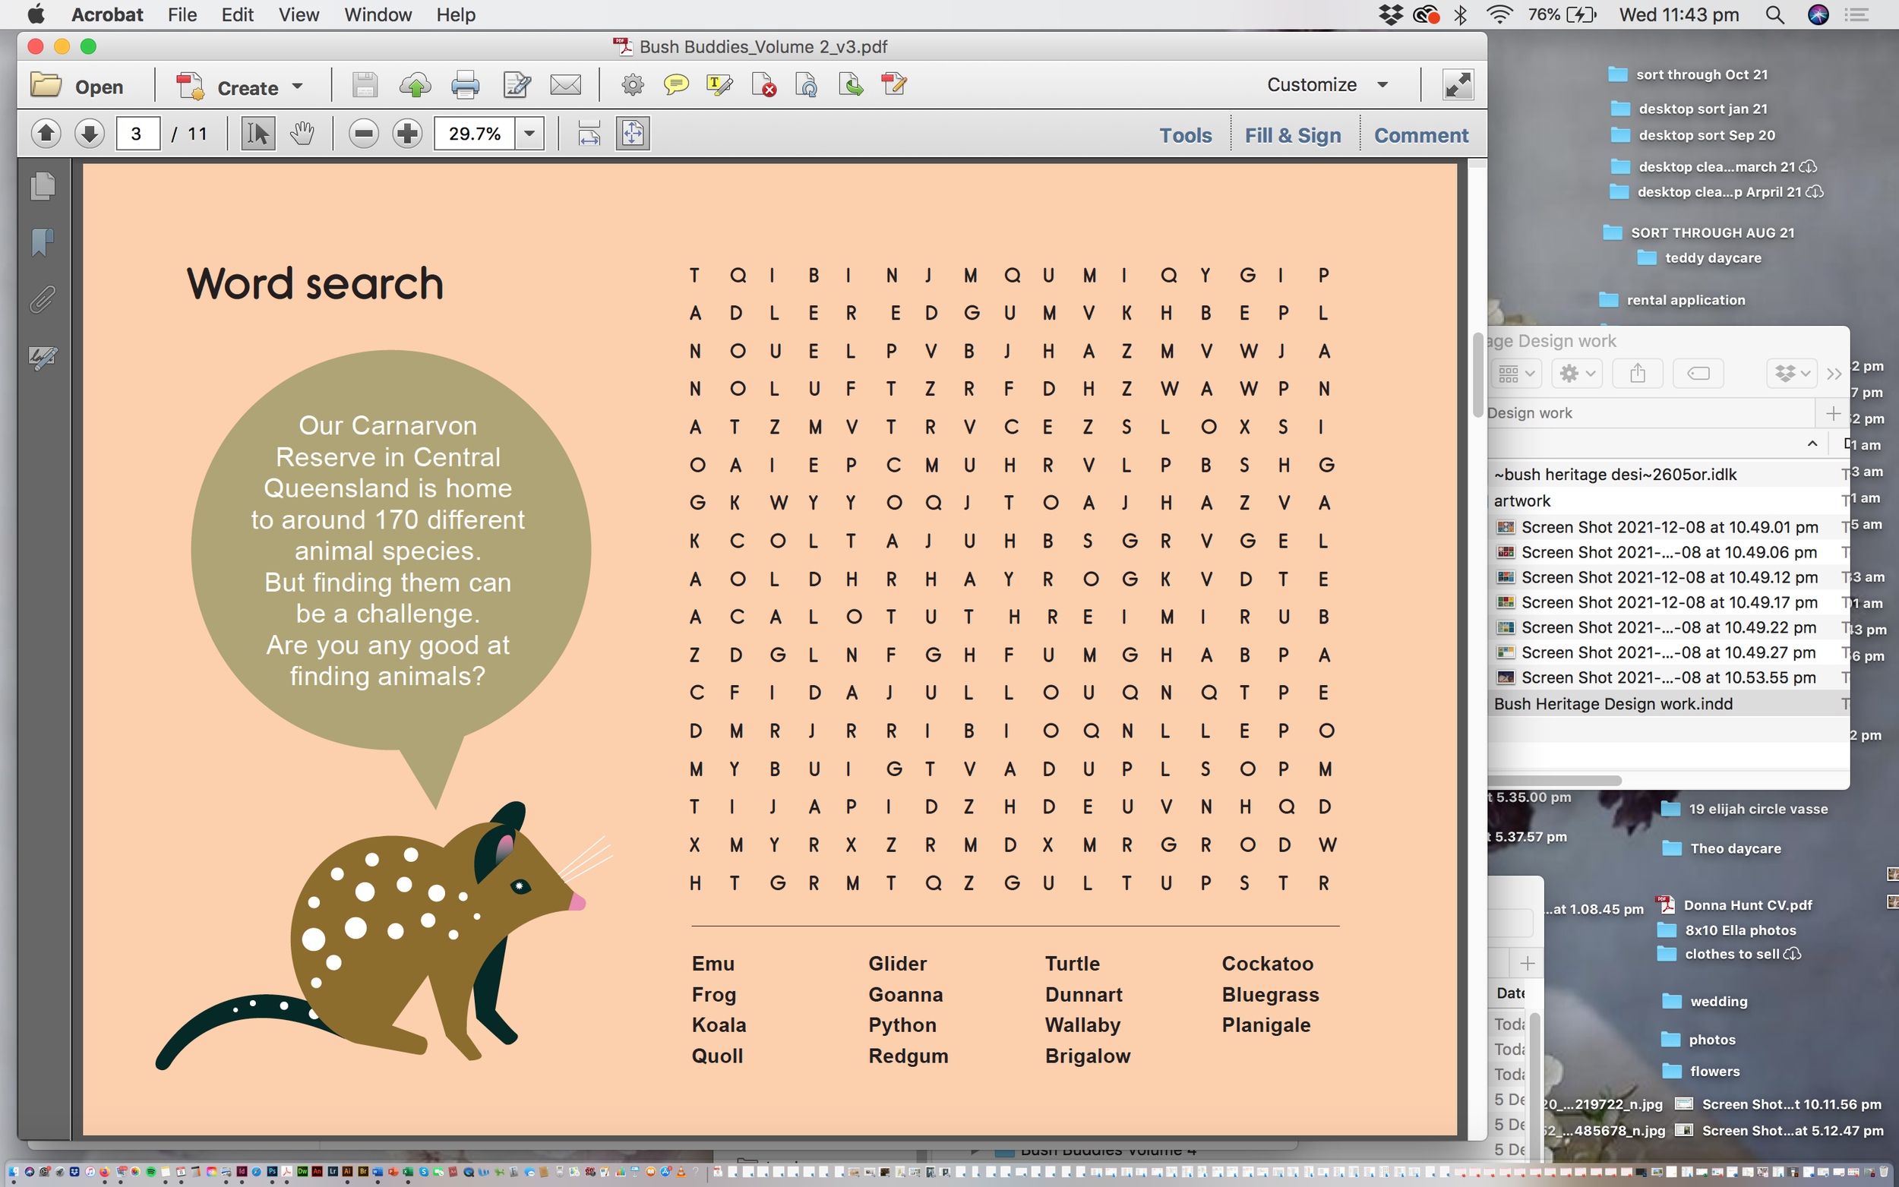The image size is (1899, 1187).
Task: Open the attachments paperclip panel
Action: click(43, 300)
